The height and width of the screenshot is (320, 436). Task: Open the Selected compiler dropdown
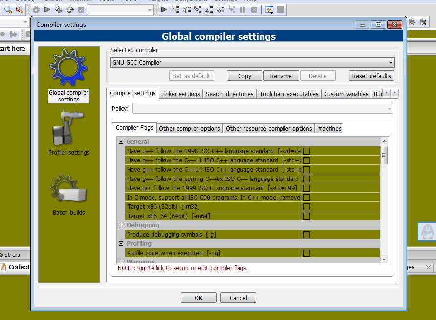tap(253, 63)
